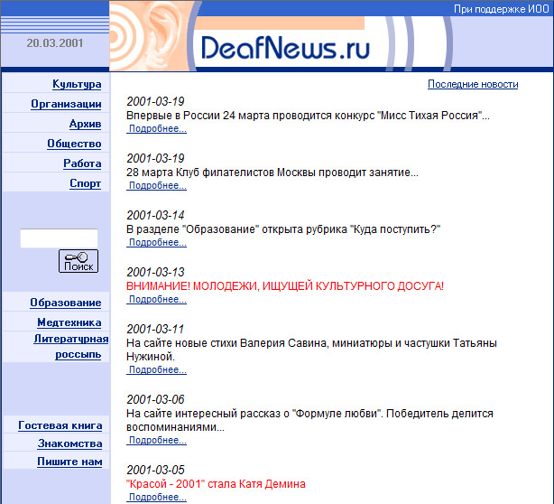Open Подробнее for Клуб филателистов news

tap(156, 186)
